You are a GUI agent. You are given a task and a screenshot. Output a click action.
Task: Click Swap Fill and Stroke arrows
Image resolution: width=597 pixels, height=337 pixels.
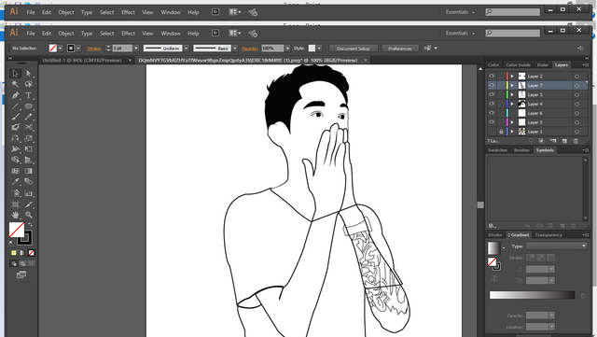click(30, 225)
